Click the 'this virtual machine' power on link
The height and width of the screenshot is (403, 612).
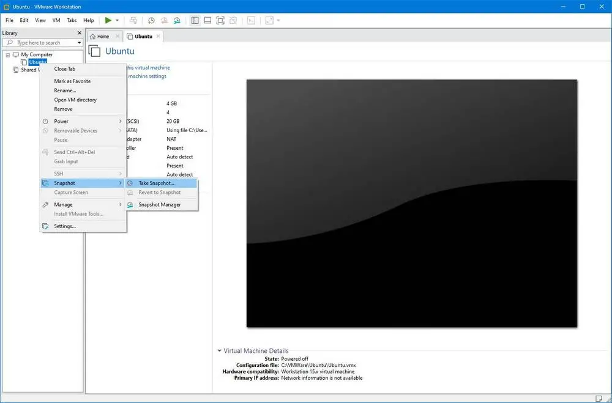click(x=148, y=67)
